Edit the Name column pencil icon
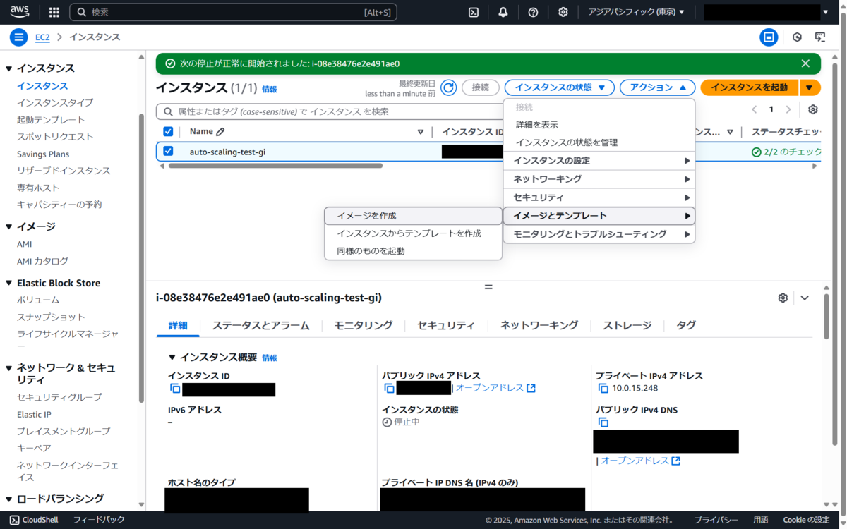847x529 pixels. pos(220,131)
